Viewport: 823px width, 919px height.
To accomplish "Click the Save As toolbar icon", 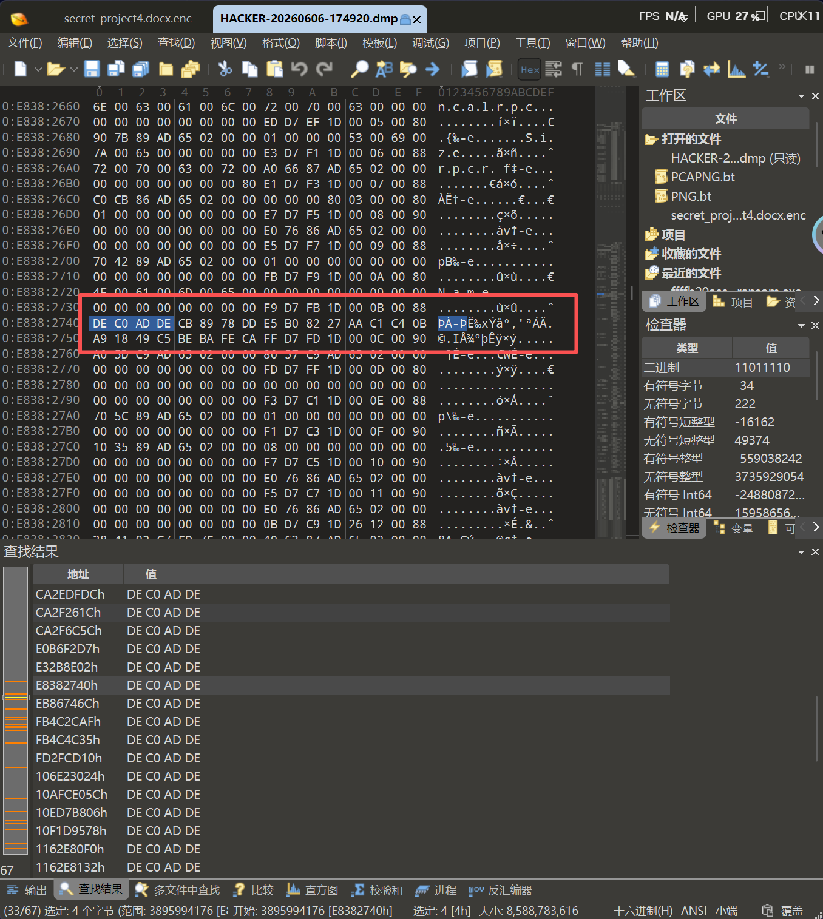I will [x=116, y=69].
